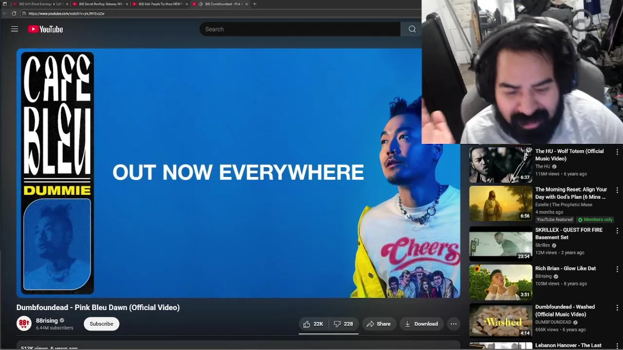The image size is (623, 350).
Task: Open options for The Morning Reset video
Action: pyautogui.click(x=617, y=191)
